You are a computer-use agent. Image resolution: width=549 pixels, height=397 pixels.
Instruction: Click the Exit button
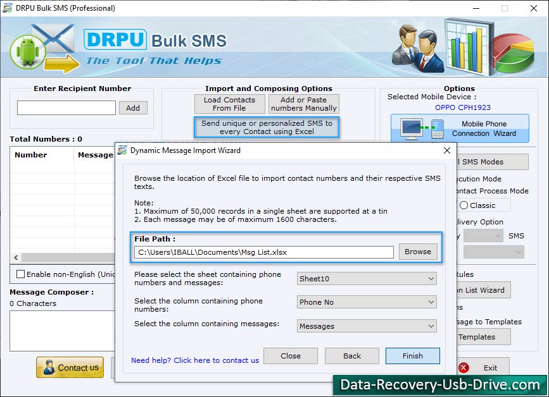coord(483,368)
